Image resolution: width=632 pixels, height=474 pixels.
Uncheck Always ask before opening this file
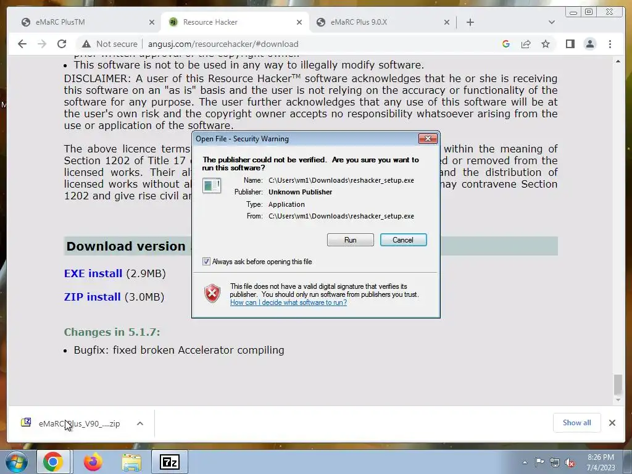pyautogui.click(x=206, y=262)
